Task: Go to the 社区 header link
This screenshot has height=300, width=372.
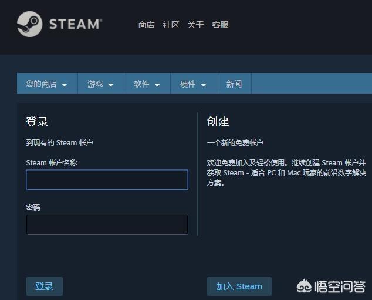Action: point(171,25)
